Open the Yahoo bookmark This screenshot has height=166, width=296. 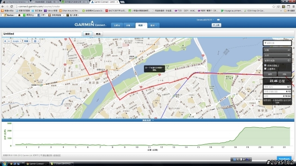[50, 11]
